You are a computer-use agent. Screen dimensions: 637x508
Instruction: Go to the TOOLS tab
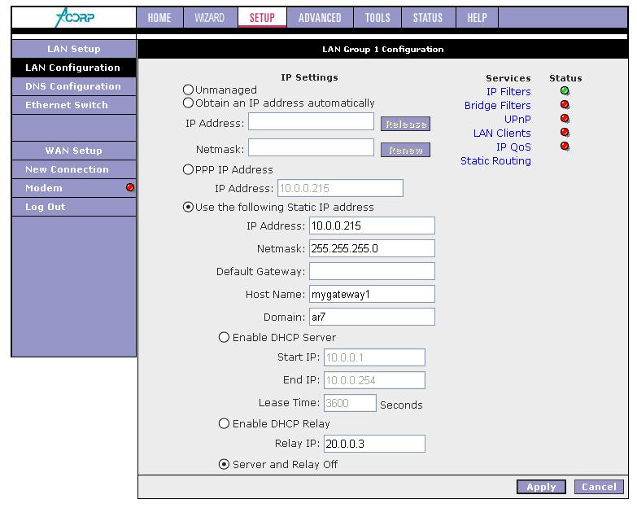pos(377,17)
